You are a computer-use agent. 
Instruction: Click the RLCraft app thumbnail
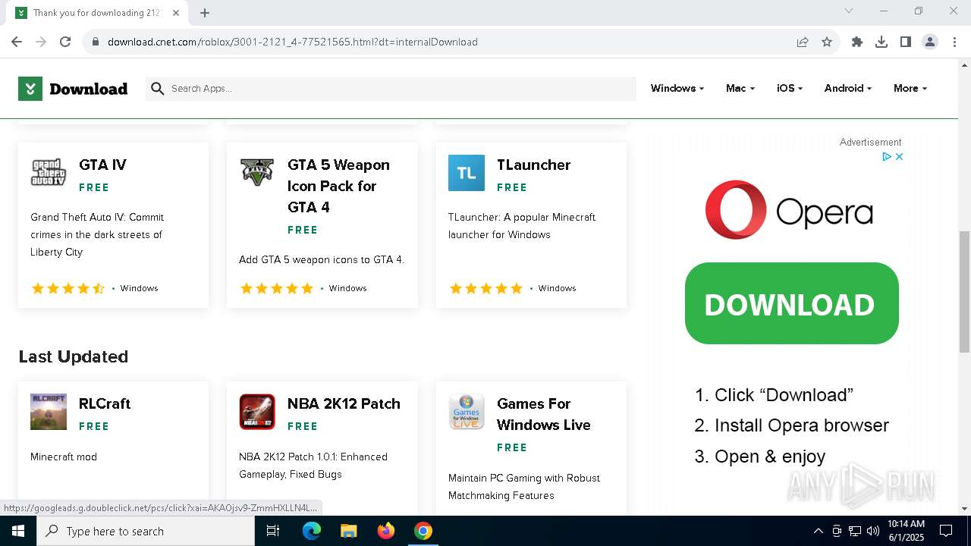click(49, 412)
